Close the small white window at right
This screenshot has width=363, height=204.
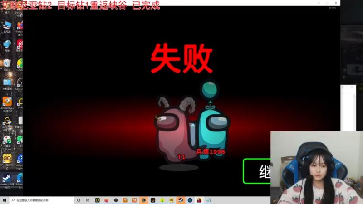(352, 87)
